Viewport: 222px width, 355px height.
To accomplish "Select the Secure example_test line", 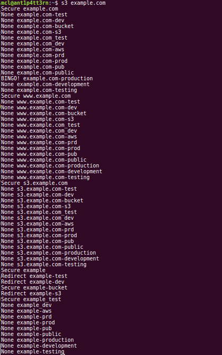I will coord(31,300).
